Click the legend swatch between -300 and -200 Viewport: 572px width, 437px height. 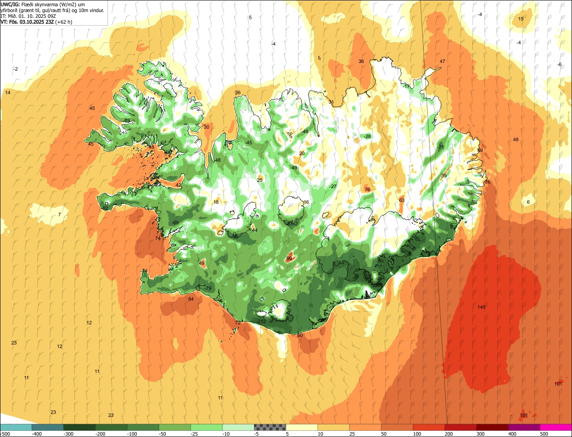80,427
